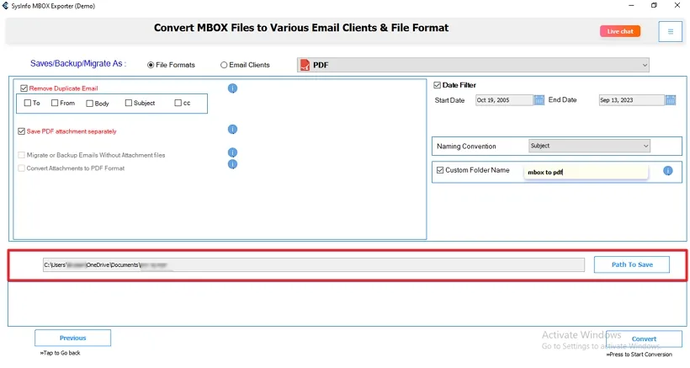Check Migrate or Backup Emails Without Attachment files
The height and width of the screenshot is (368, 690).
22,155
